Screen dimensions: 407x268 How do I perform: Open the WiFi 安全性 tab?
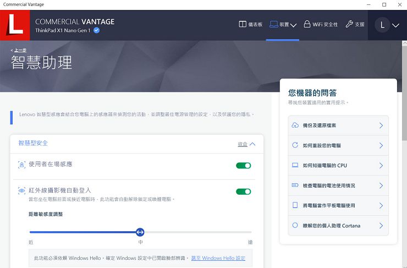tap(321, 24)
